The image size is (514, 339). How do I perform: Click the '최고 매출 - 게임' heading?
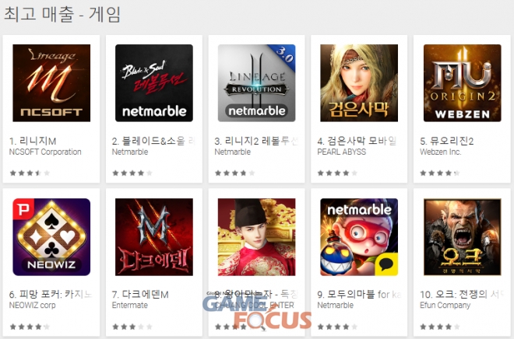62,15
